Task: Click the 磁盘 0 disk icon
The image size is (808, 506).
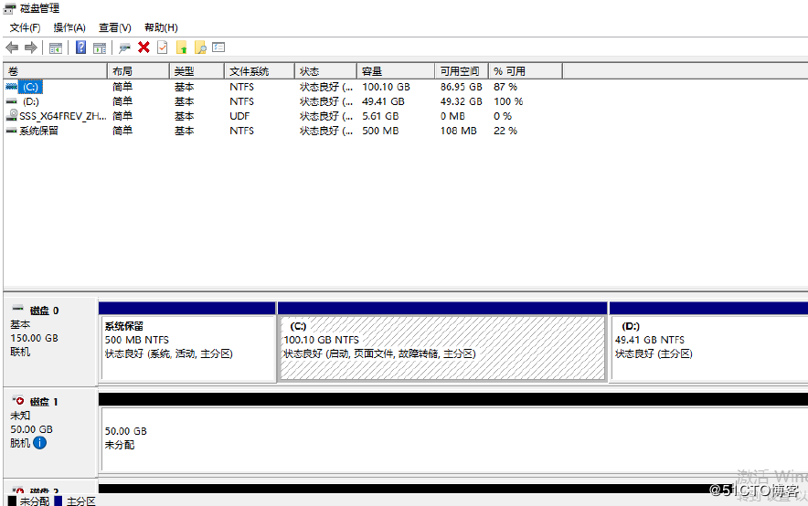Action: coord(18,309)
